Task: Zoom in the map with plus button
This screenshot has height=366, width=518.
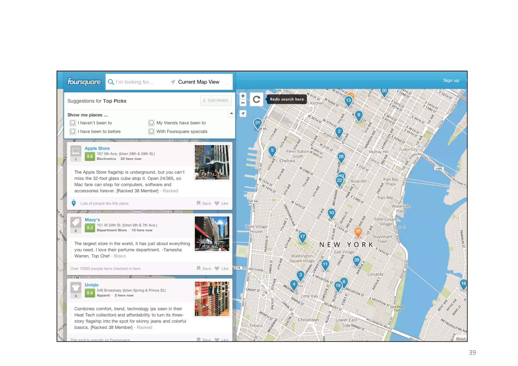Action: [x=243, y=96]
